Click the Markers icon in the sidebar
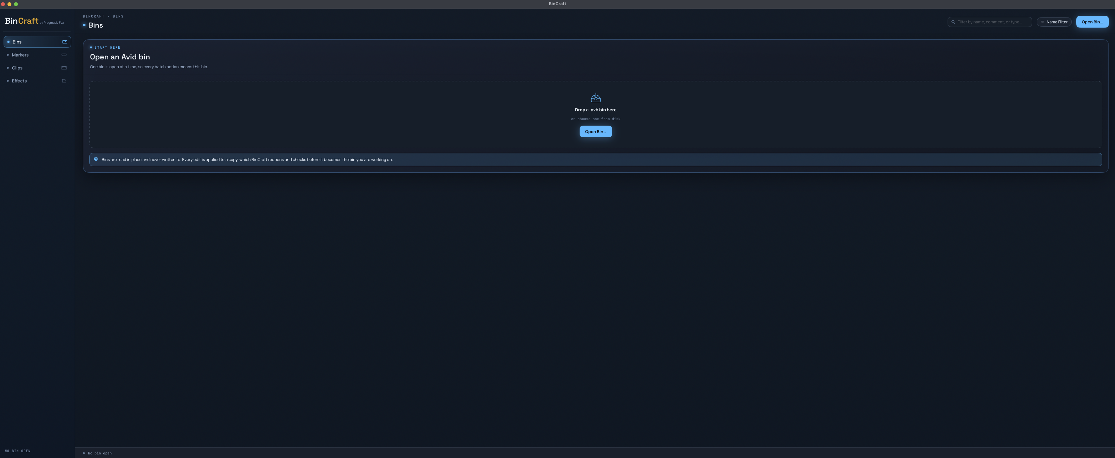 [x=64, y=55]
